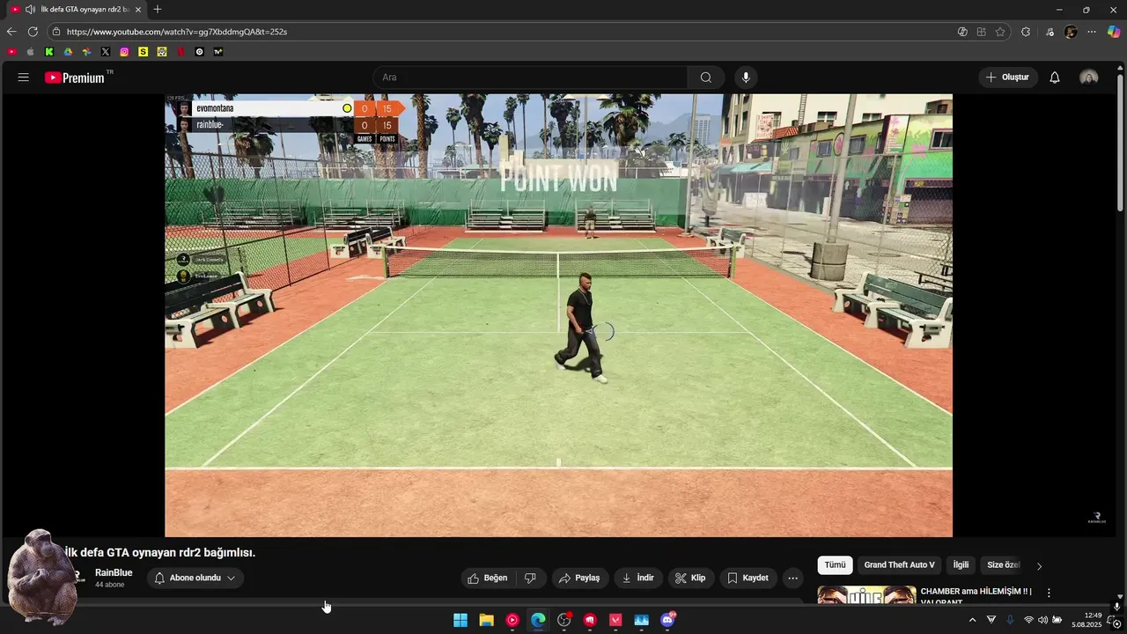This screenshot has height=634, width=1127.
Task: Open Edge collections icon in address bar
Action: pyautogui.click(x=981, y=32)
